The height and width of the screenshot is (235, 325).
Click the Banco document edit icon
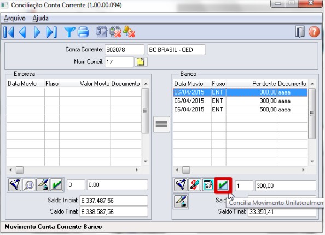coord(208,185)
